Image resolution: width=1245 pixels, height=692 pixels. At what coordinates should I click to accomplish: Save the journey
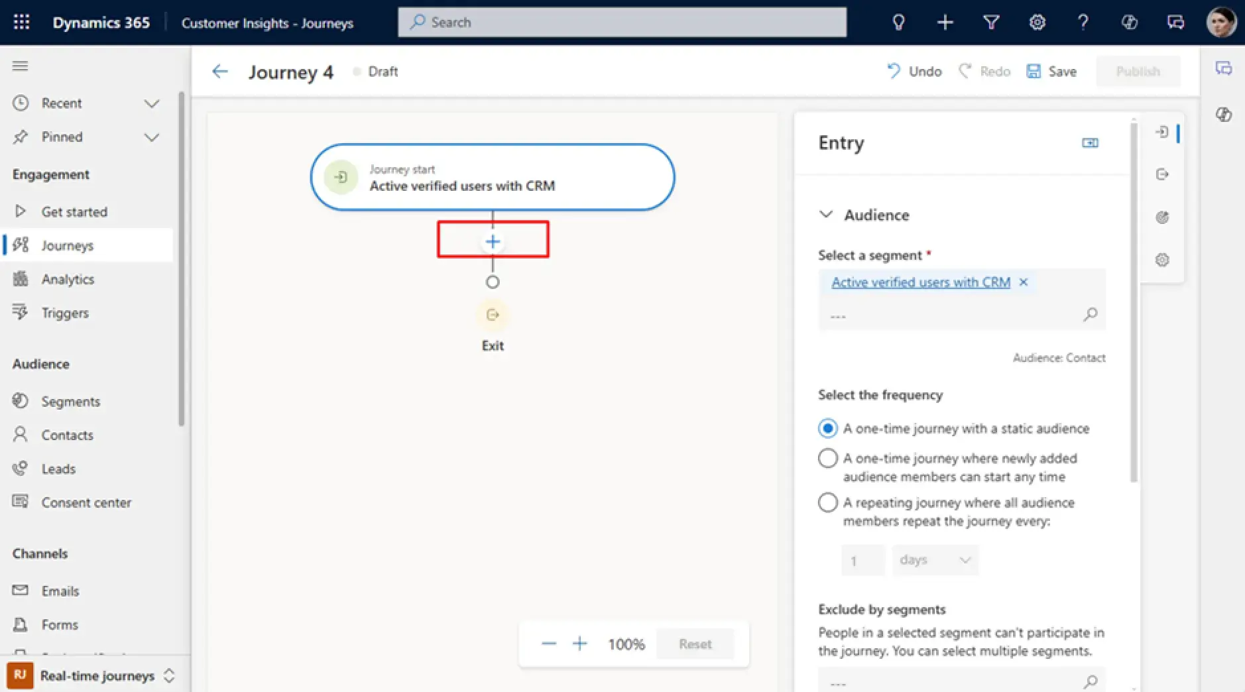[1051, 72]
